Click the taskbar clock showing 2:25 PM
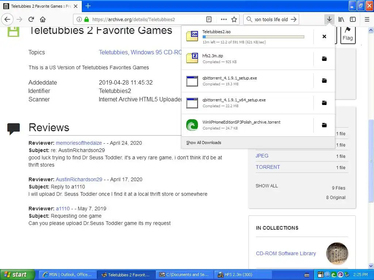Screen dimensions: 374x280 (x=360, y=275)
